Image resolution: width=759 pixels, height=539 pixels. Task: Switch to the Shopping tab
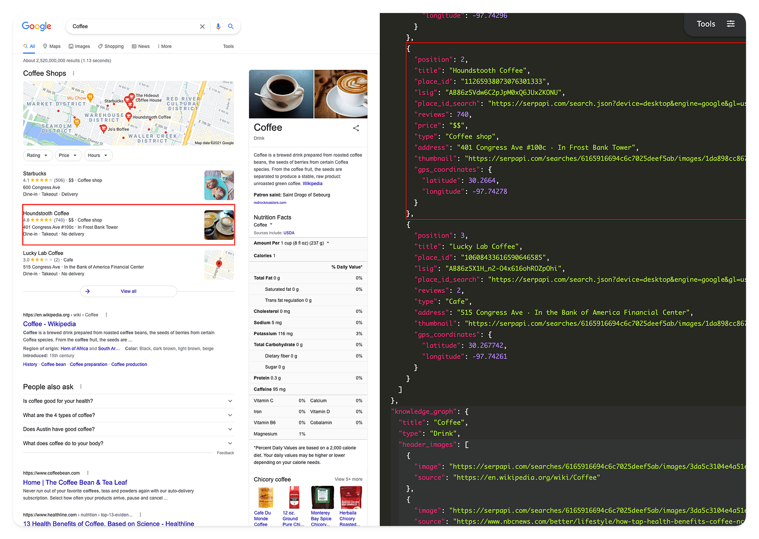coord(111,46)
